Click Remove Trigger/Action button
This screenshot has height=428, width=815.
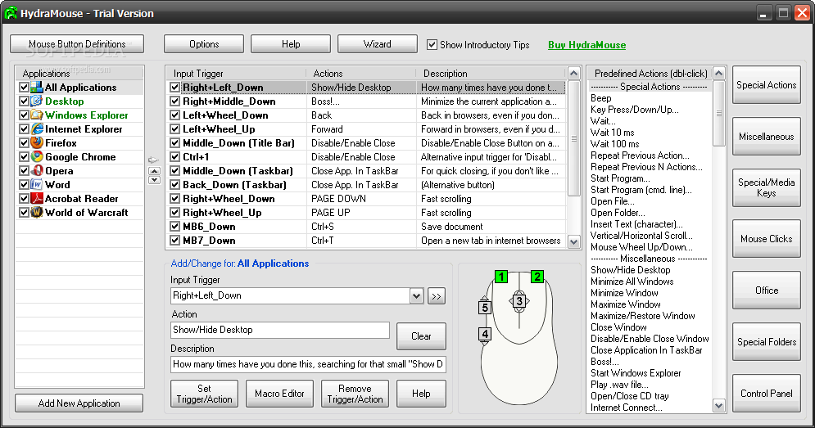click(355, 394)
